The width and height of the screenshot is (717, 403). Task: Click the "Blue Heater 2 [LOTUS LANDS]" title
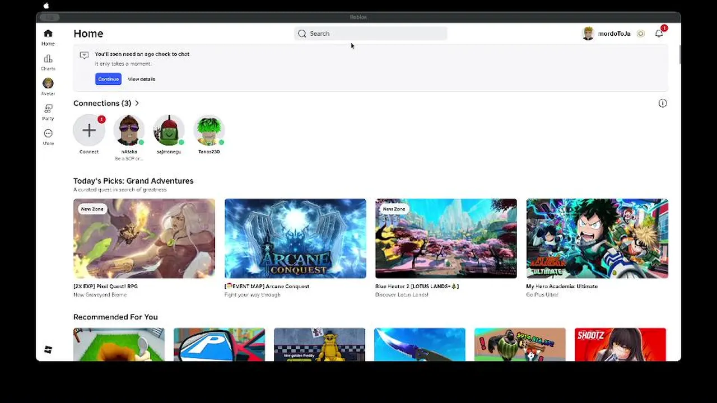click(x=417, y=286)
